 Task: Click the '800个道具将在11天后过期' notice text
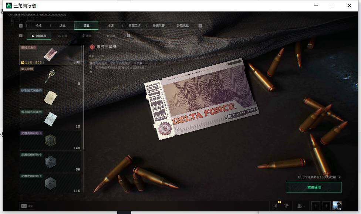pos(317,177)
